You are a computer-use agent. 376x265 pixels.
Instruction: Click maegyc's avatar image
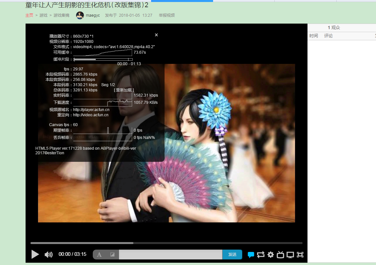click(x=80, y=15)
